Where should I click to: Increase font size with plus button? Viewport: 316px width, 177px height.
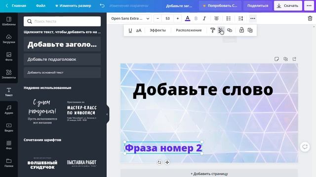(x=178, y=19)
